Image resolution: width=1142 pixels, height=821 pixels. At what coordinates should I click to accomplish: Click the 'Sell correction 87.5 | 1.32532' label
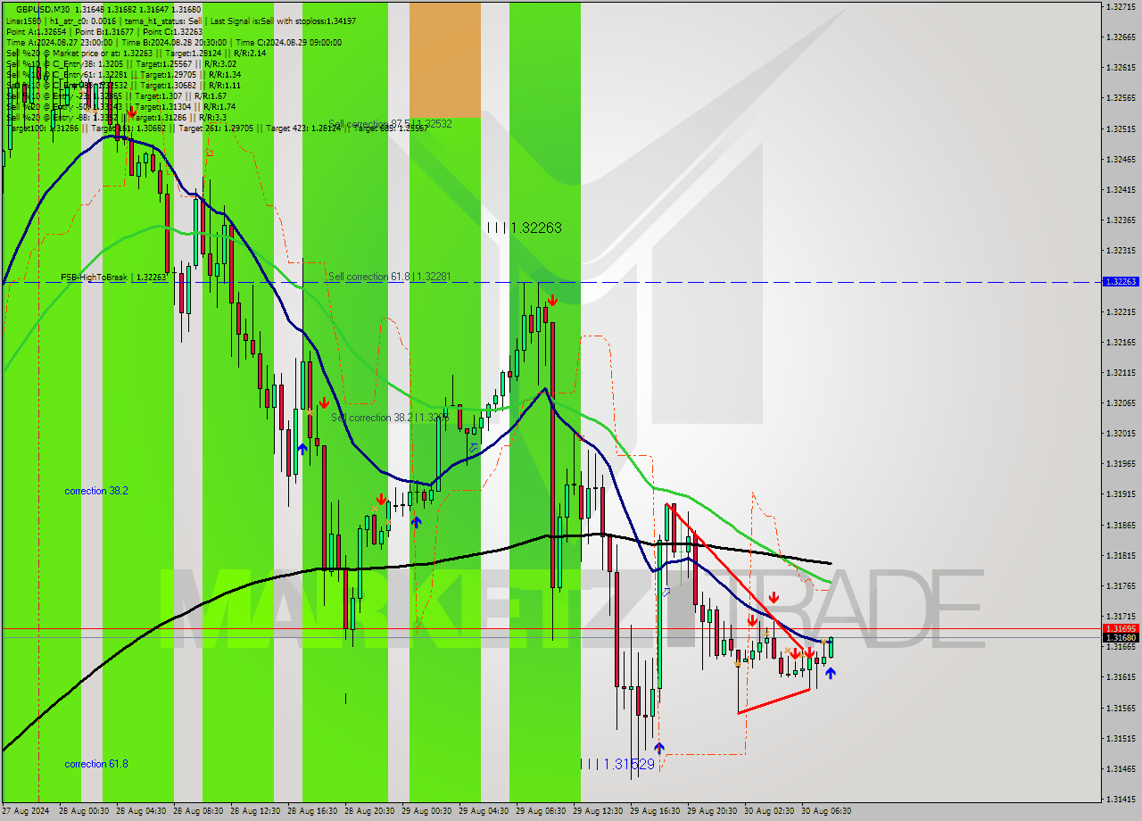tap(390, 124)
